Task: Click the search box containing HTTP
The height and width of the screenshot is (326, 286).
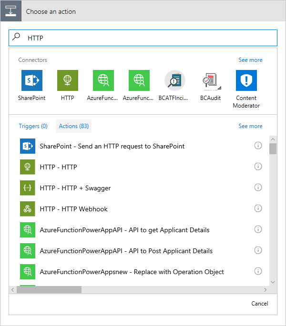Action: point(143,38)
